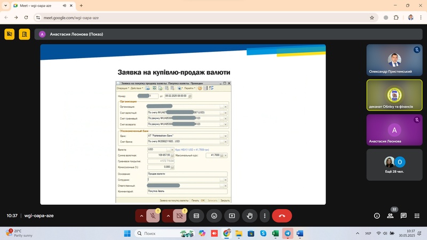Open a new Chrome tab
This screenshot has width=427, height=240.
click(x=81, y=5)
